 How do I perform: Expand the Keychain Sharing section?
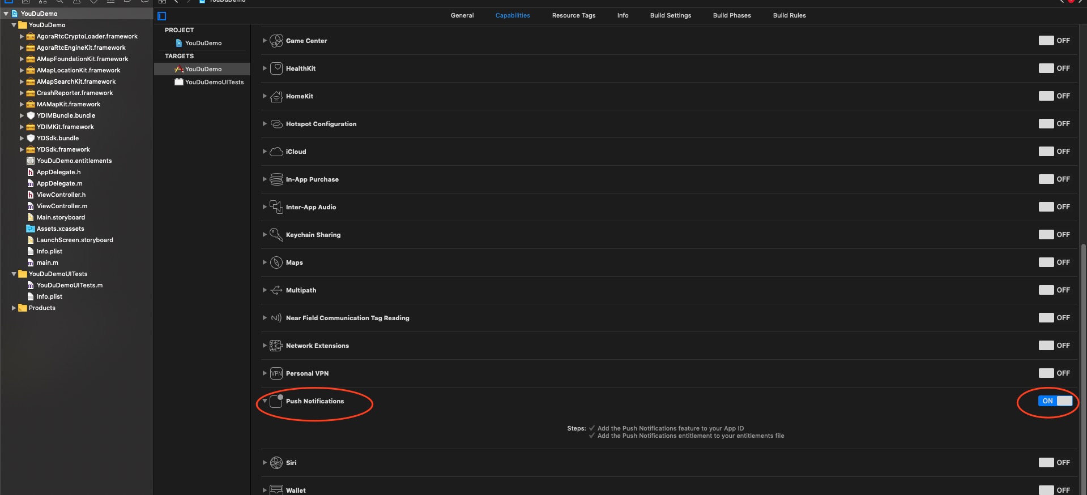(265, 235)
